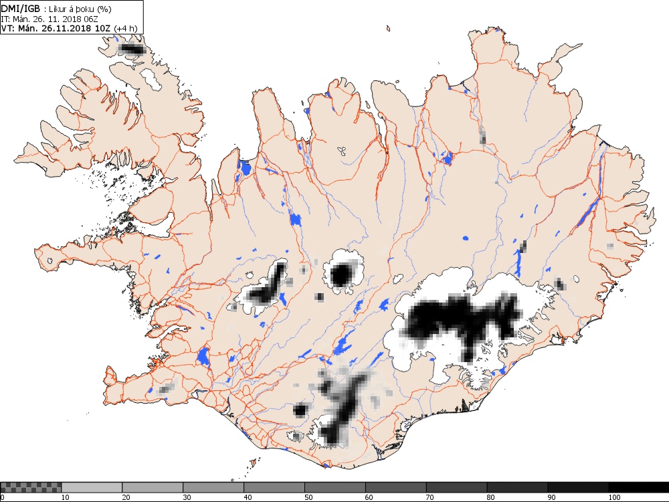Click the dark fog patch on Westfjords northern tip
This screenshot has width=669, height=502.
[x=132, y=49]
